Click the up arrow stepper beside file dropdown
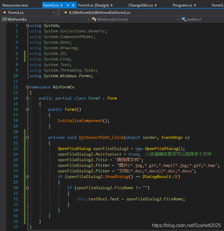The width and height of the screenshot is (224, 231). point(58,11)
